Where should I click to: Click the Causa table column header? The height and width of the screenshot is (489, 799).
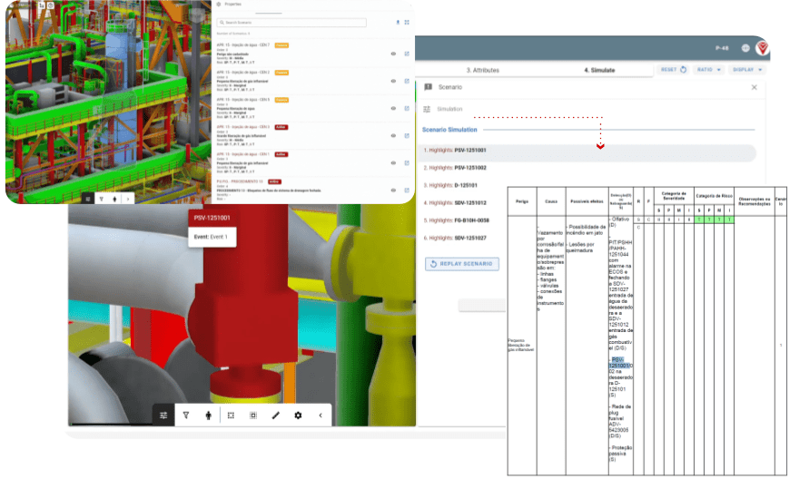click(x=551, y=201)
